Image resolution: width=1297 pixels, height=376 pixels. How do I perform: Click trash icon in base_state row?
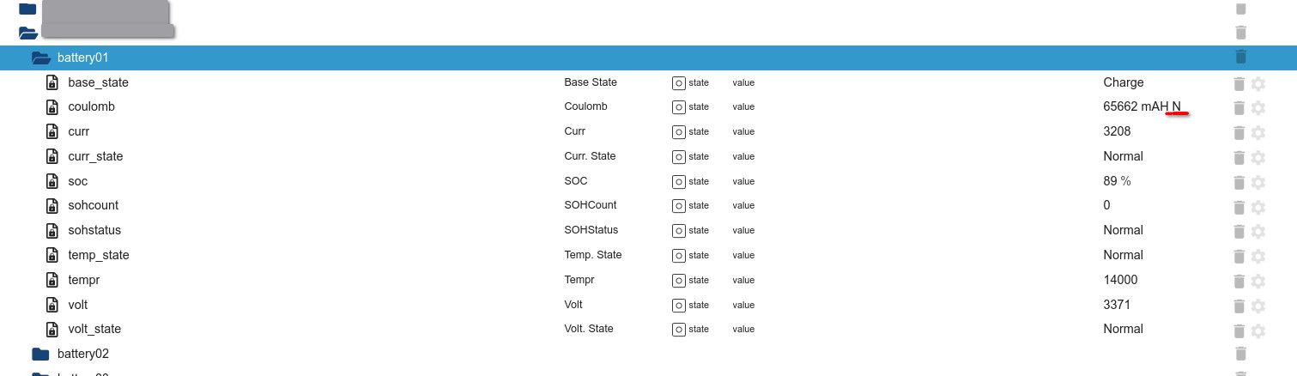click(1239, 83)
